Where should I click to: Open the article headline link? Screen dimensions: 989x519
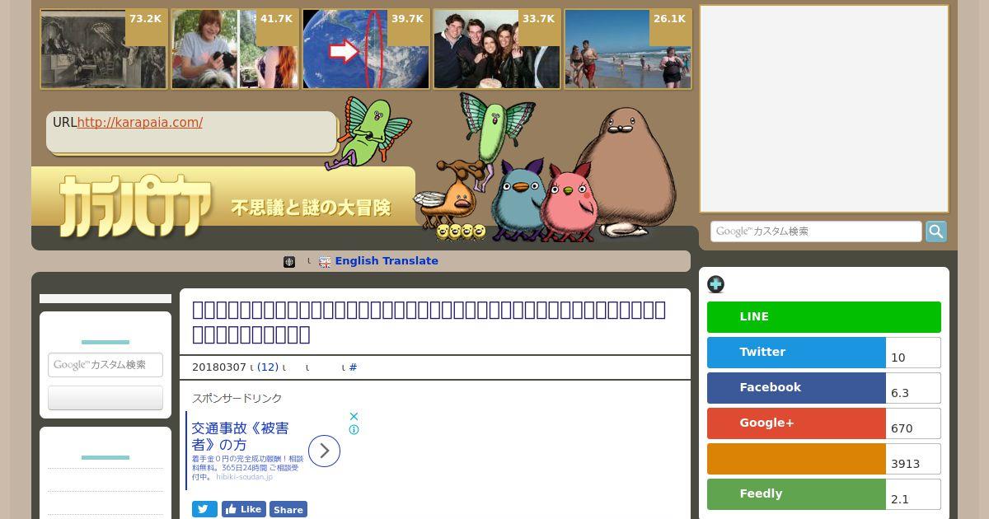pos(429,322)
